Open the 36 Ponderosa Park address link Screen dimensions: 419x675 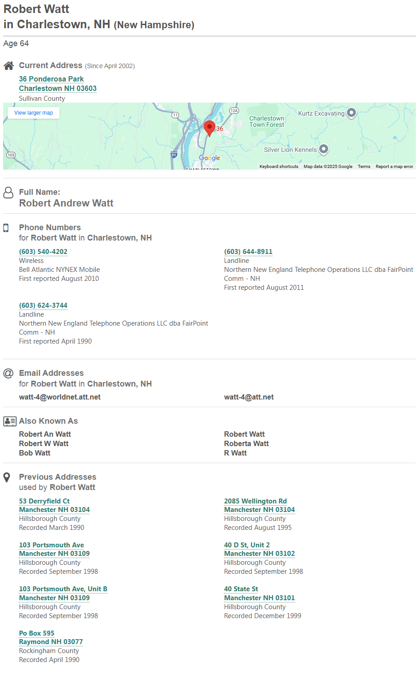click(51, 79)
